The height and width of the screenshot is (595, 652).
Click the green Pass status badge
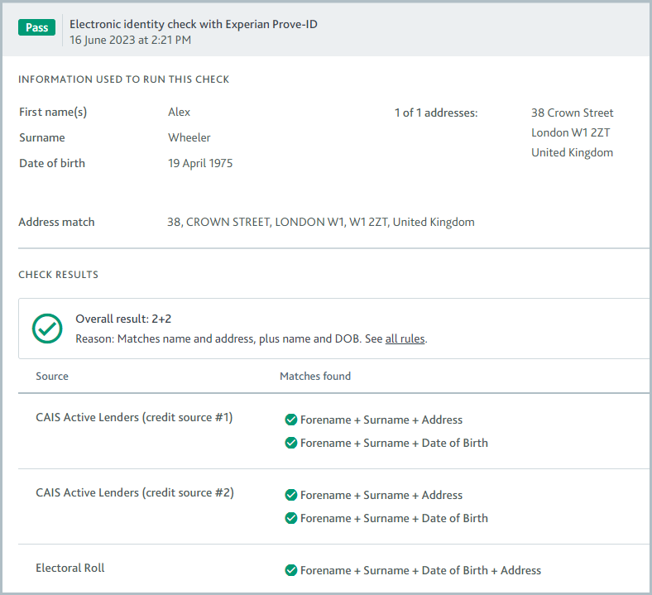pyautogui.click(x=36, y=27)
